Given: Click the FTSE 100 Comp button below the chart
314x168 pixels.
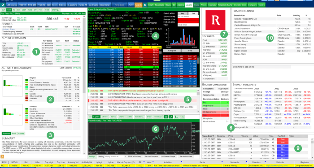Looking at the screenshot, I should [135, 157].
